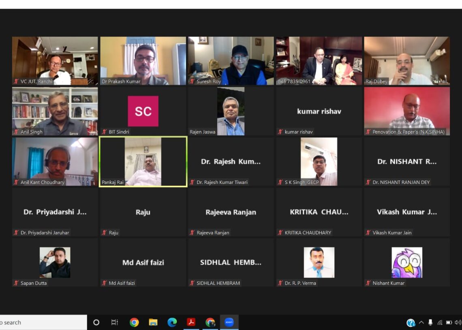This screenshot has height=330, width=462.
Task: Select Pankaj Rai's highlighted video tile
Action: pyautogui.click(x=143, y=162)
